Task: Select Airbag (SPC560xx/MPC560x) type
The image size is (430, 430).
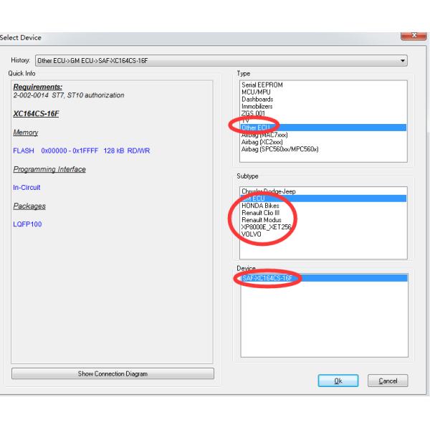Action: coord(279,149)
